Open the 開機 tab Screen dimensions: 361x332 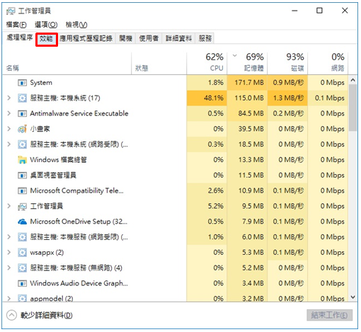(125, 38)
